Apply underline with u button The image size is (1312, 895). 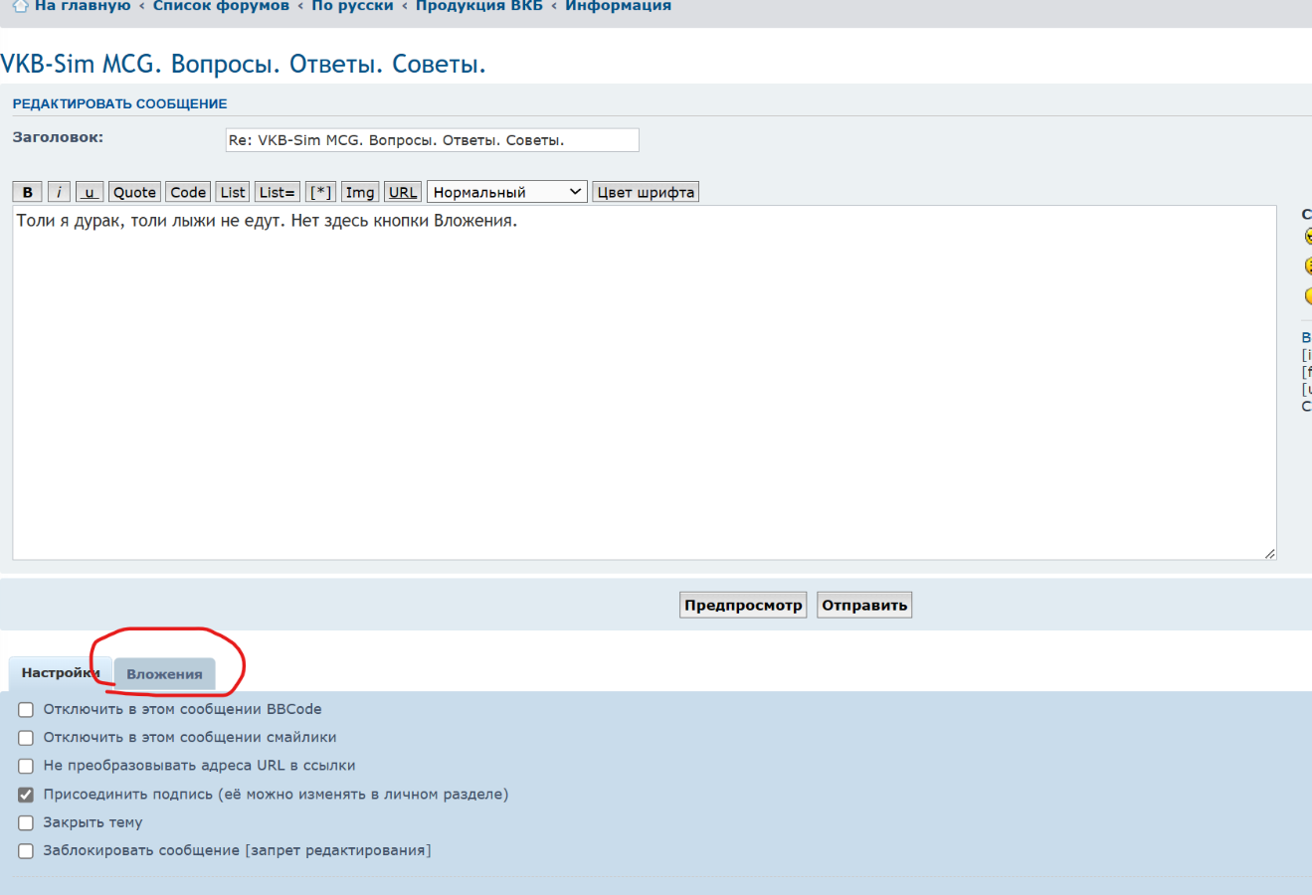click(90, 192)
